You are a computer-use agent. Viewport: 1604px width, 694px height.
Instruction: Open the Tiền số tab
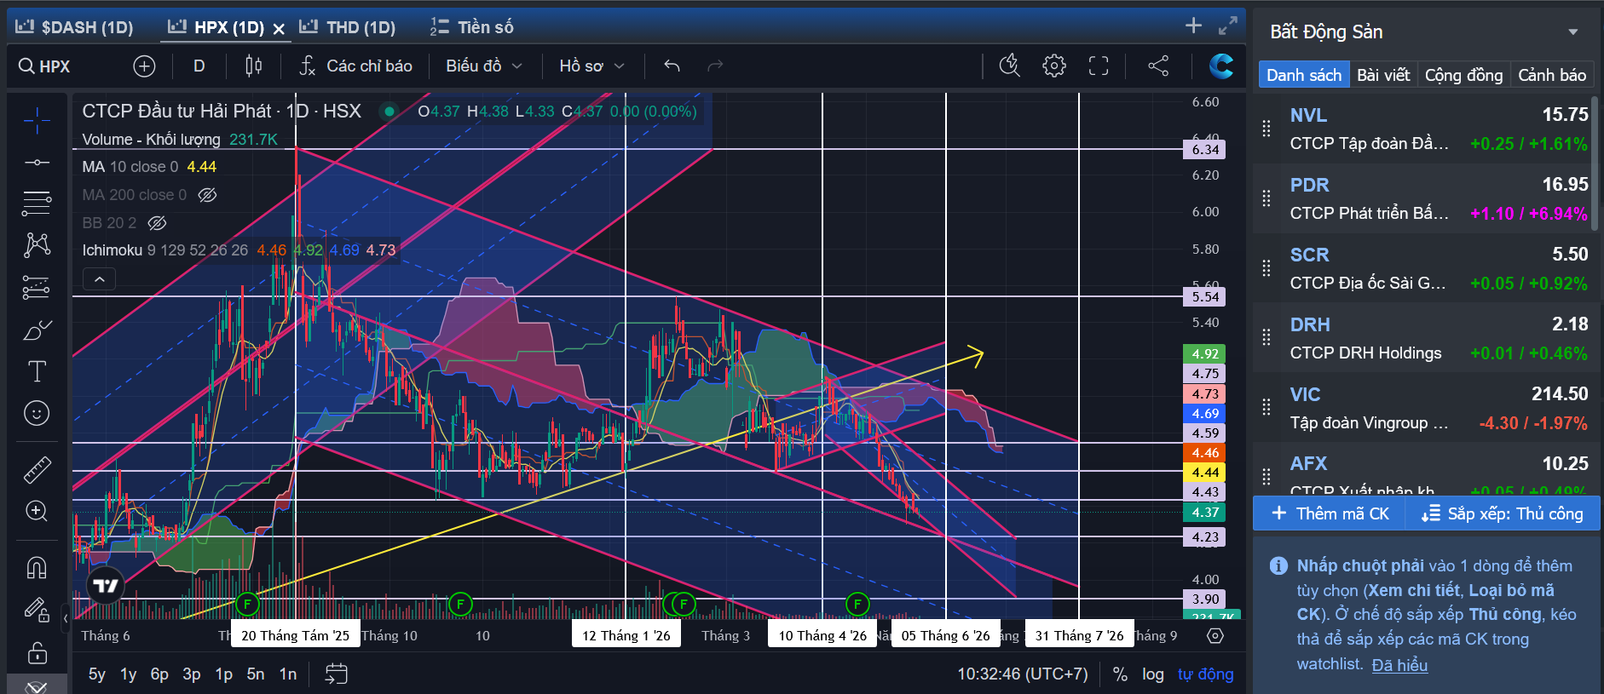(x=471, y=27)
